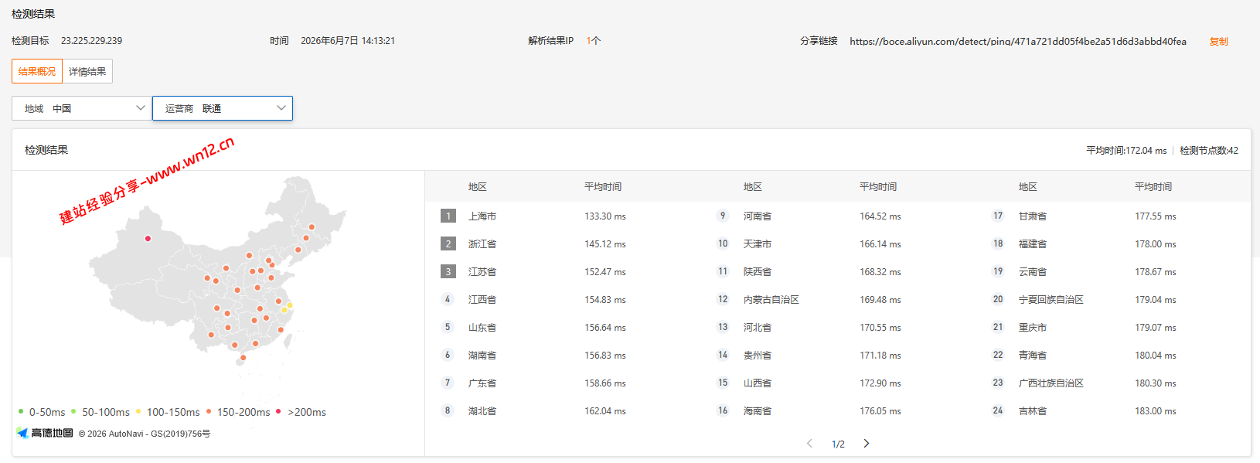Click the 高德地图 logo
Screen dimensions: 1260x463
pyautogui.click(x=45, y=433)
